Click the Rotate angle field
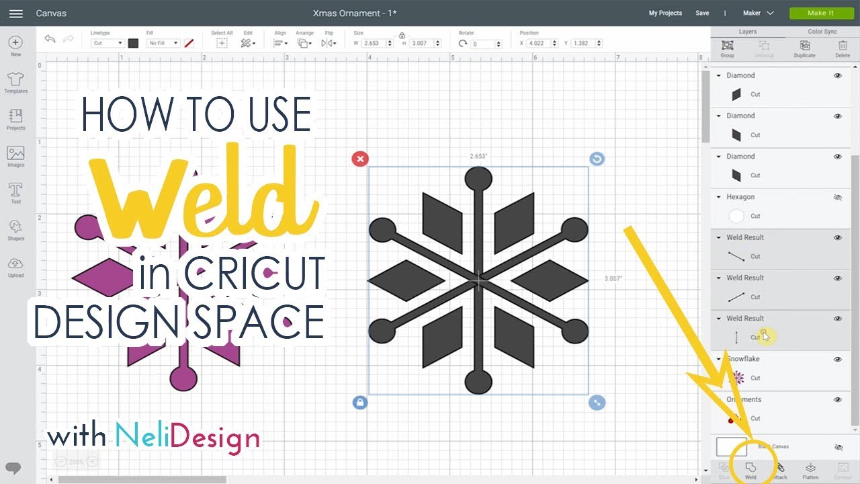The width and height of the screenshot is (860, 484). (x=484, y=44)
